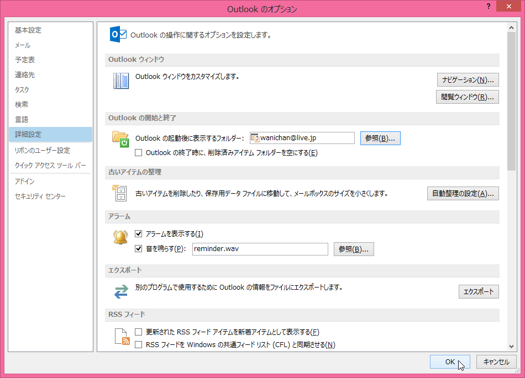
Task: Click the エクスポート button
Action: coord(479,291)
